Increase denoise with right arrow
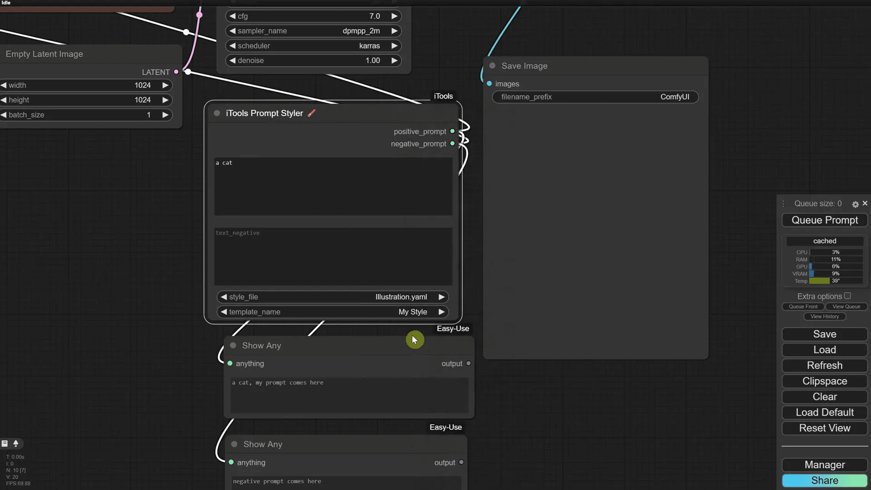This screenshot has height=490, width=871. (x=394, y=60)
